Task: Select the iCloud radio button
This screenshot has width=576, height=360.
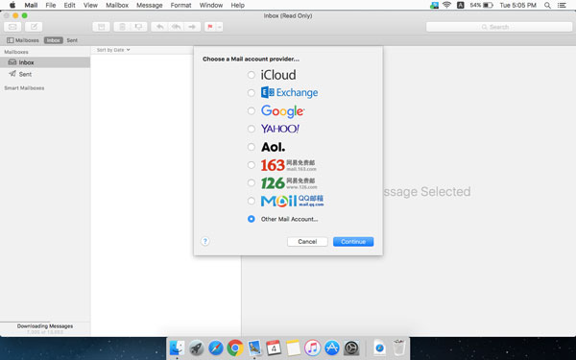Action: [x=252, y=75]
